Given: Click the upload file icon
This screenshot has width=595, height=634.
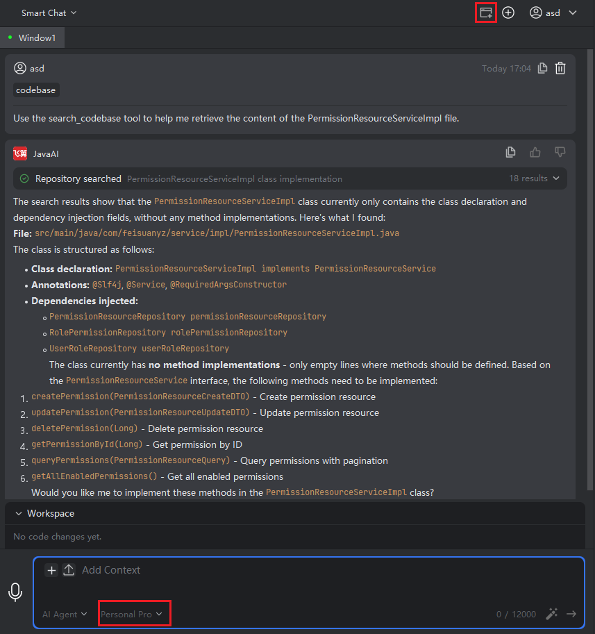Looking at the screenshot, I should click(69, 570).
